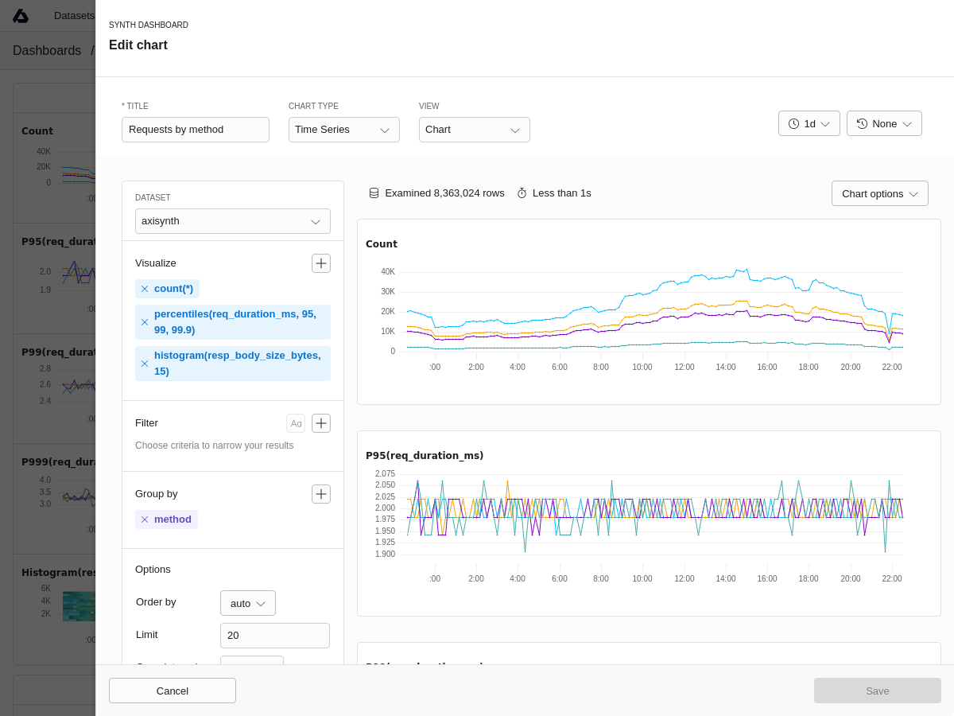Add a new Visualize aggregation

click(x=321, y=263)
